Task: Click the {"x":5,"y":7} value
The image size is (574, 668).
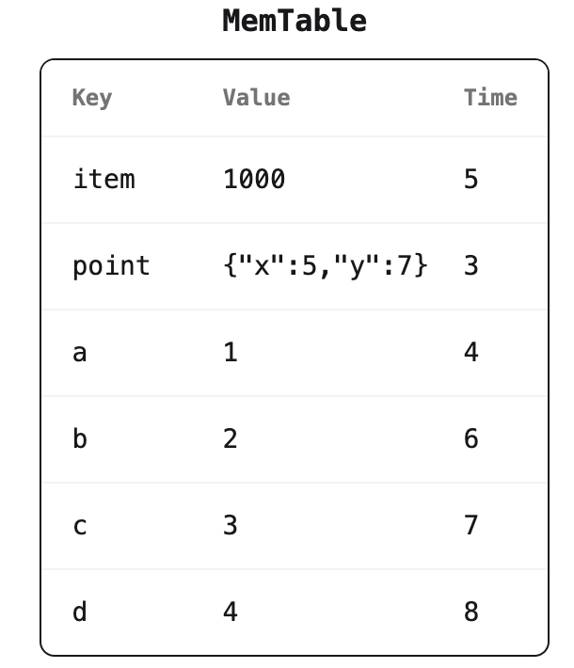Action: coord(326,265)
